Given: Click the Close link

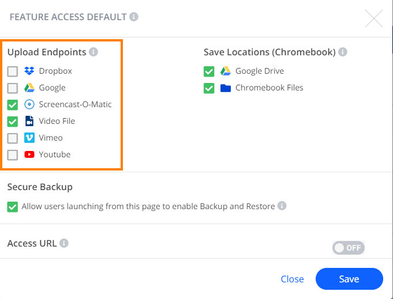Looking at the screenshot, I should click(x=292, y=279).
